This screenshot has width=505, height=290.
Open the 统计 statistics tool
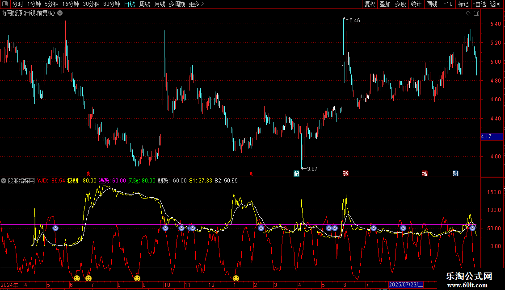[x=416, y=4]
